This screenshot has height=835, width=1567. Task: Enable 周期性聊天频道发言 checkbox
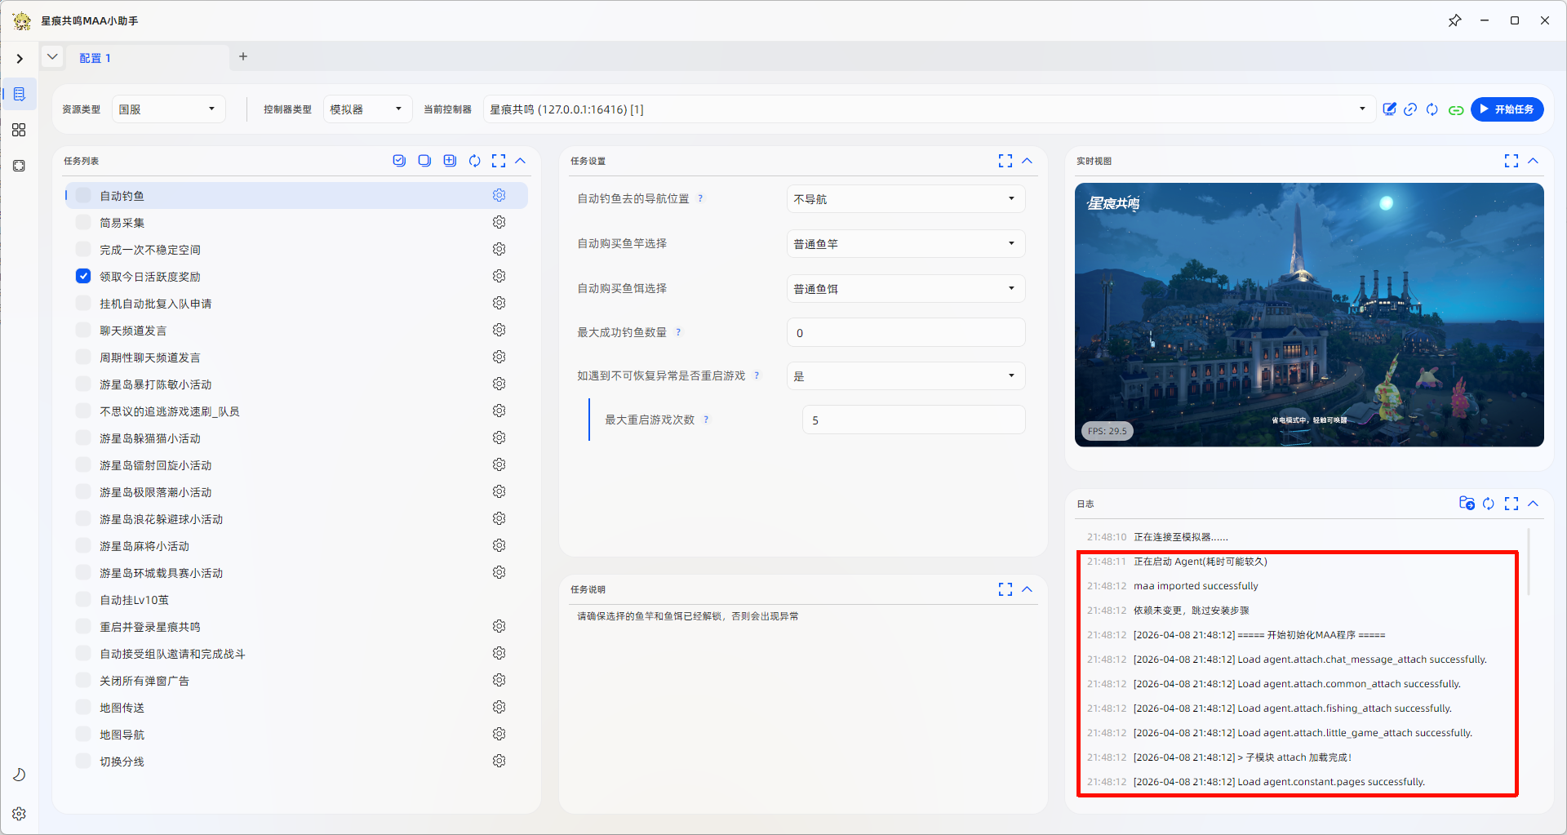tap(83, 357)
